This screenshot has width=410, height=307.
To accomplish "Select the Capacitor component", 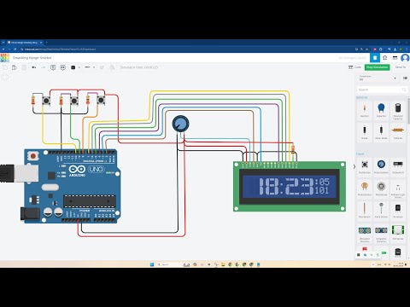I will click(381, 110).
